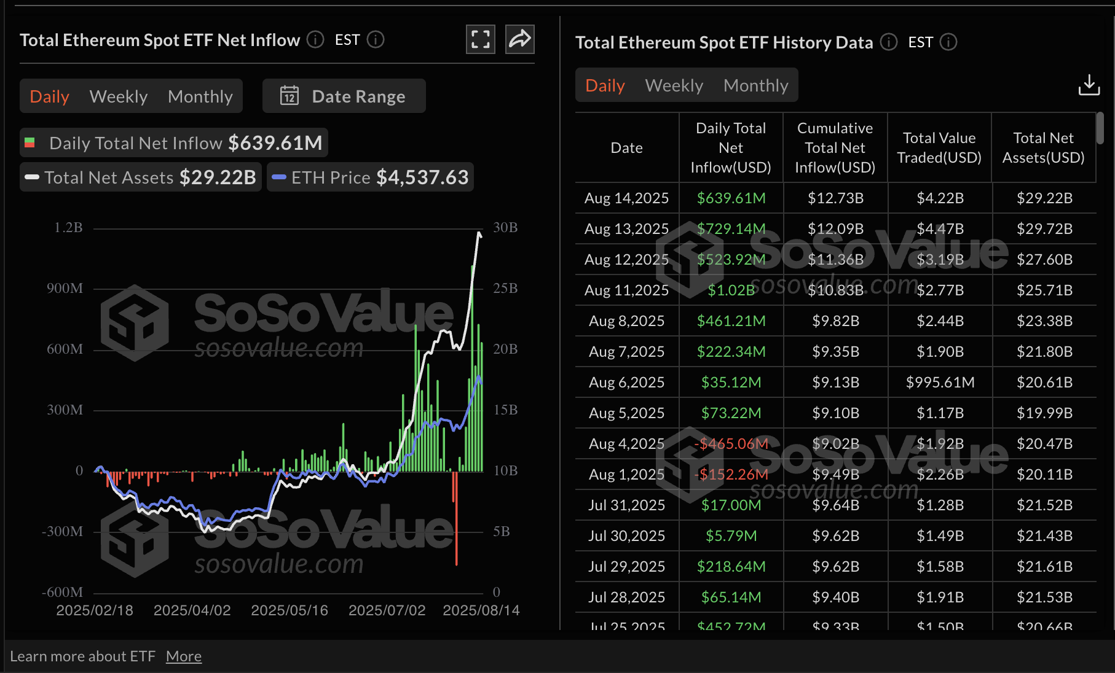Click the $12.73B cumulative inflow cell
This screenshot has height=673, width=1115.
[836, 198]
